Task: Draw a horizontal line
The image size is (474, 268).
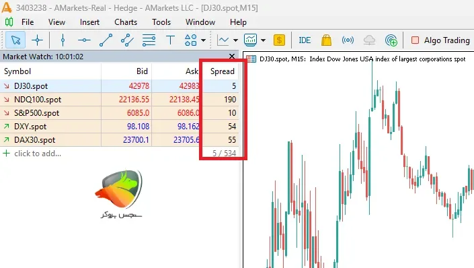Action: pos(84,40)
